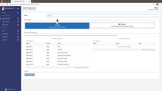Click the 'arm64, prometheus' tags cell
This screenshot has width=162, height=91.
pos(63,64)
